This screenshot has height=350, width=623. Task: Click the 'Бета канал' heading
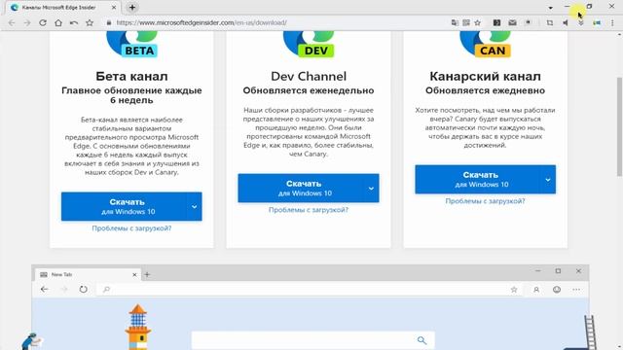pyautogui.click(x=131, y=76)
